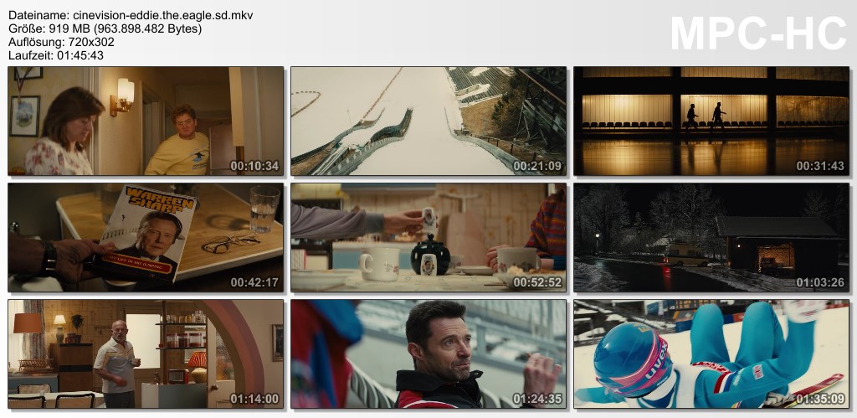Click the night cabin thumbnail at 01:03:26

711,237
